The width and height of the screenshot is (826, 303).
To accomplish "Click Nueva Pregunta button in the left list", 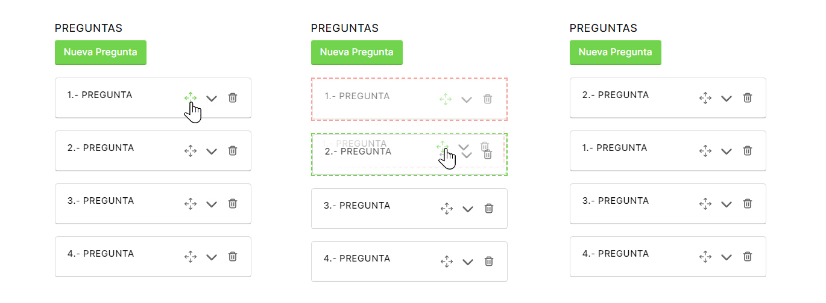I will (101, 52).
